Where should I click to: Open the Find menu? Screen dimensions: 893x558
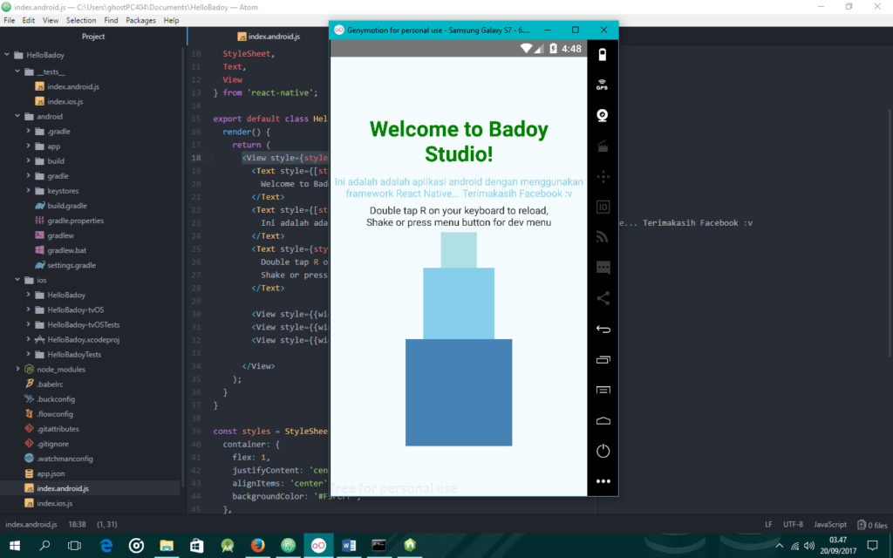click(111, 20)
